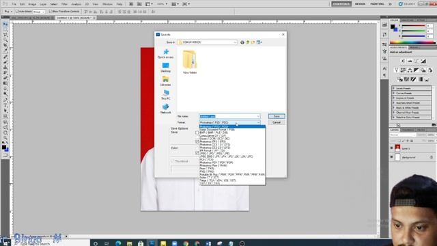The width and height of the screenshot is (437, 246).
Task: Open the View Menu dropdown in dialog
Action: [x=259, y=42]
